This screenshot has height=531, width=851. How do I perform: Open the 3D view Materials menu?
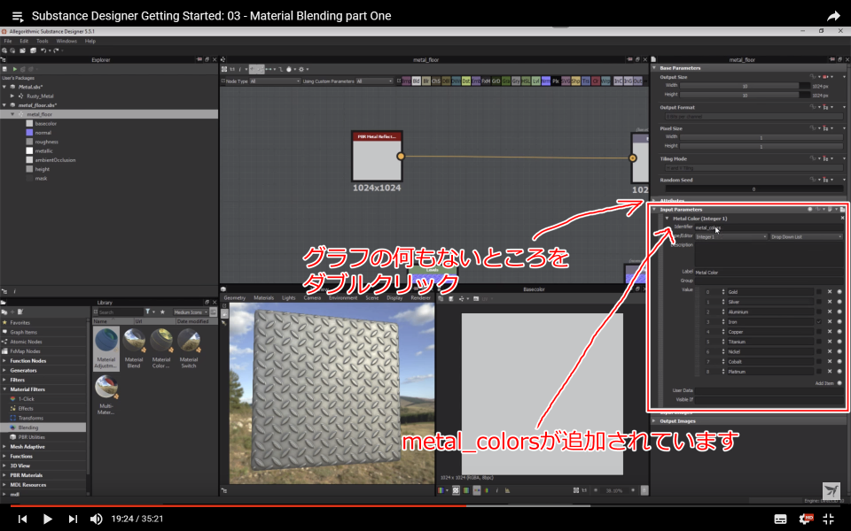click(264, 298)
